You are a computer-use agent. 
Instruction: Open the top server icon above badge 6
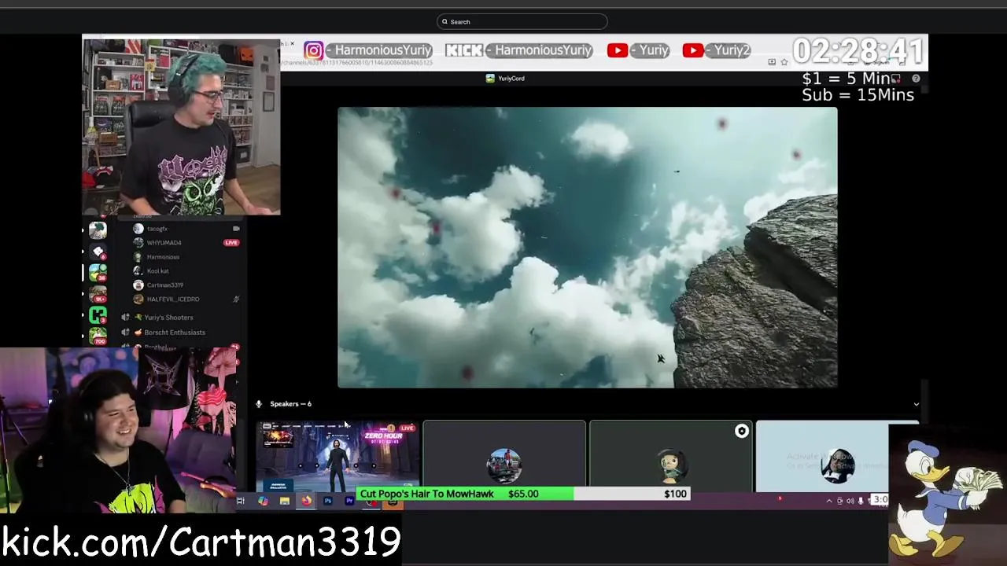click(98, 230)
